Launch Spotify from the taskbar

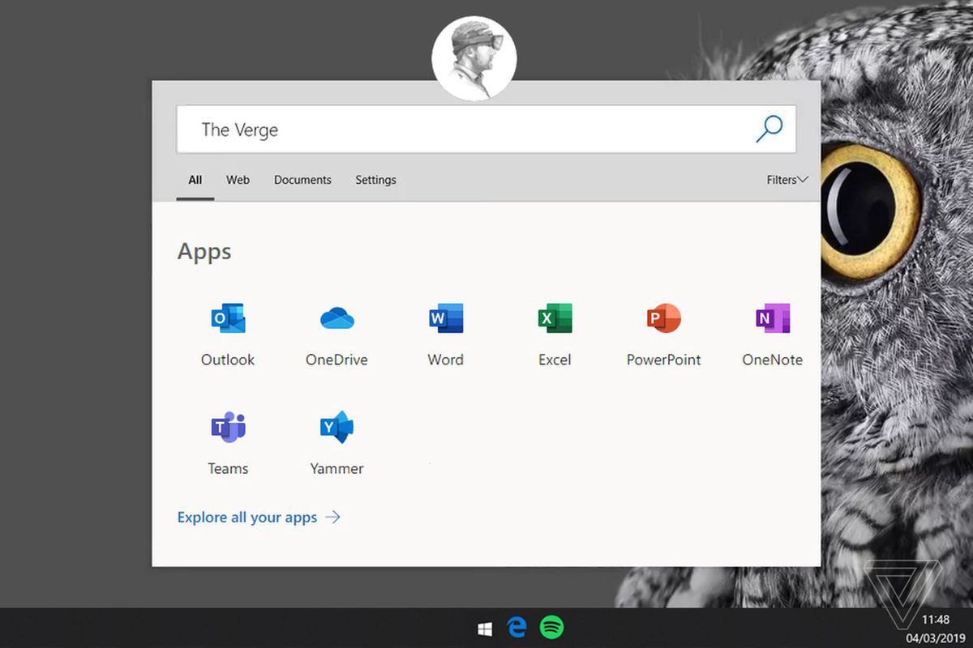tap(551, 627)
